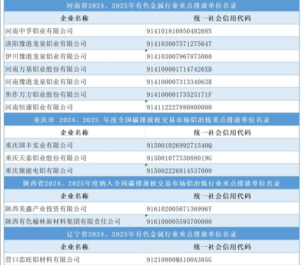The width and height of the screenshot is (303, 265).
Task: Click the code 91410300757127564T
Action: 179,44
